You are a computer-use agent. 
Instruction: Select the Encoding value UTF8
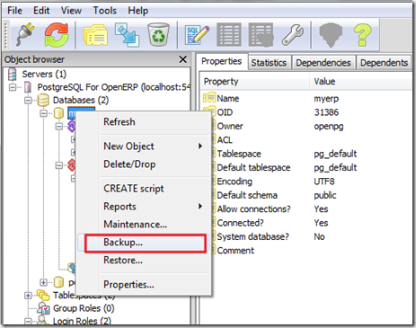pos(324,182)
